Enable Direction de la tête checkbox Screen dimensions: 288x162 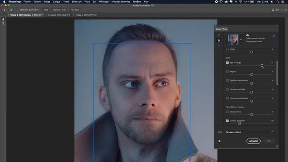coord(227,90)
